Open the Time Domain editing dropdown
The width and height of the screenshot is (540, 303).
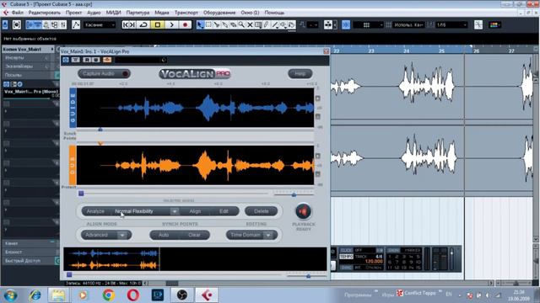[268, 235]
